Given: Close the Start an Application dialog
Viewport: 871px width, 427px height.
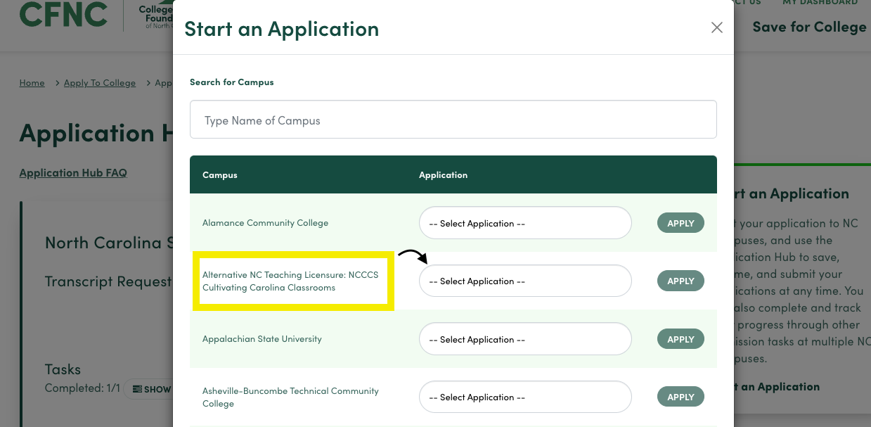Looking at the screenshot, I should (x=716, y=27).
